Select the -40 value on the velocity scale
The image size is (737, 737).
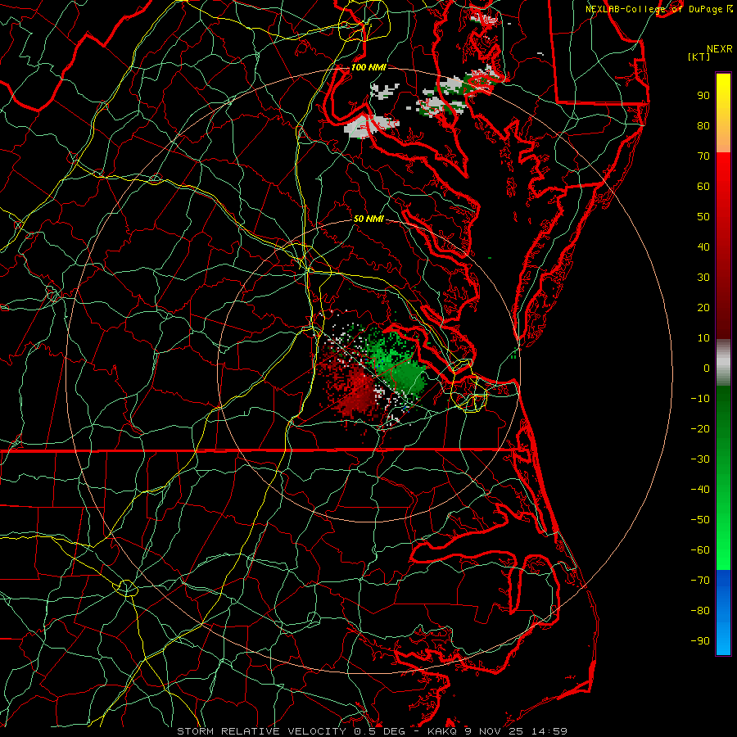coord(700,490)
